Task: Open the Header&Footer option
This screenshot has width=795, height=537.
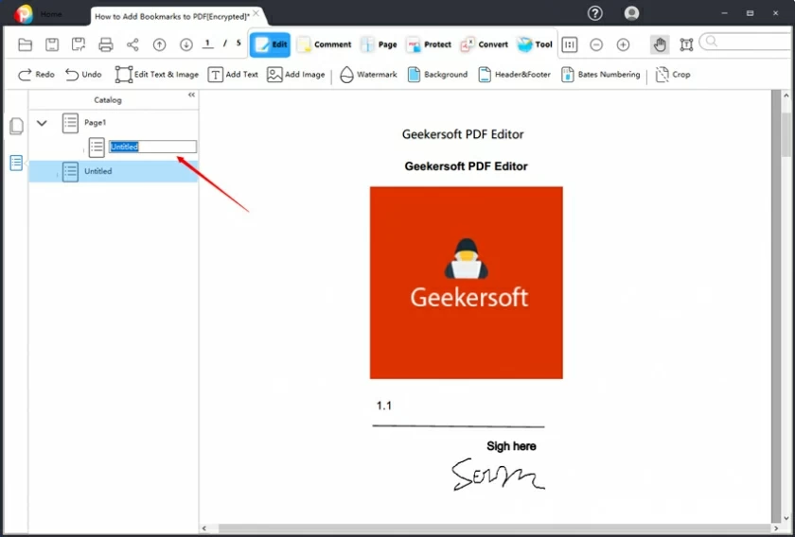Action: tap(515, 75)
